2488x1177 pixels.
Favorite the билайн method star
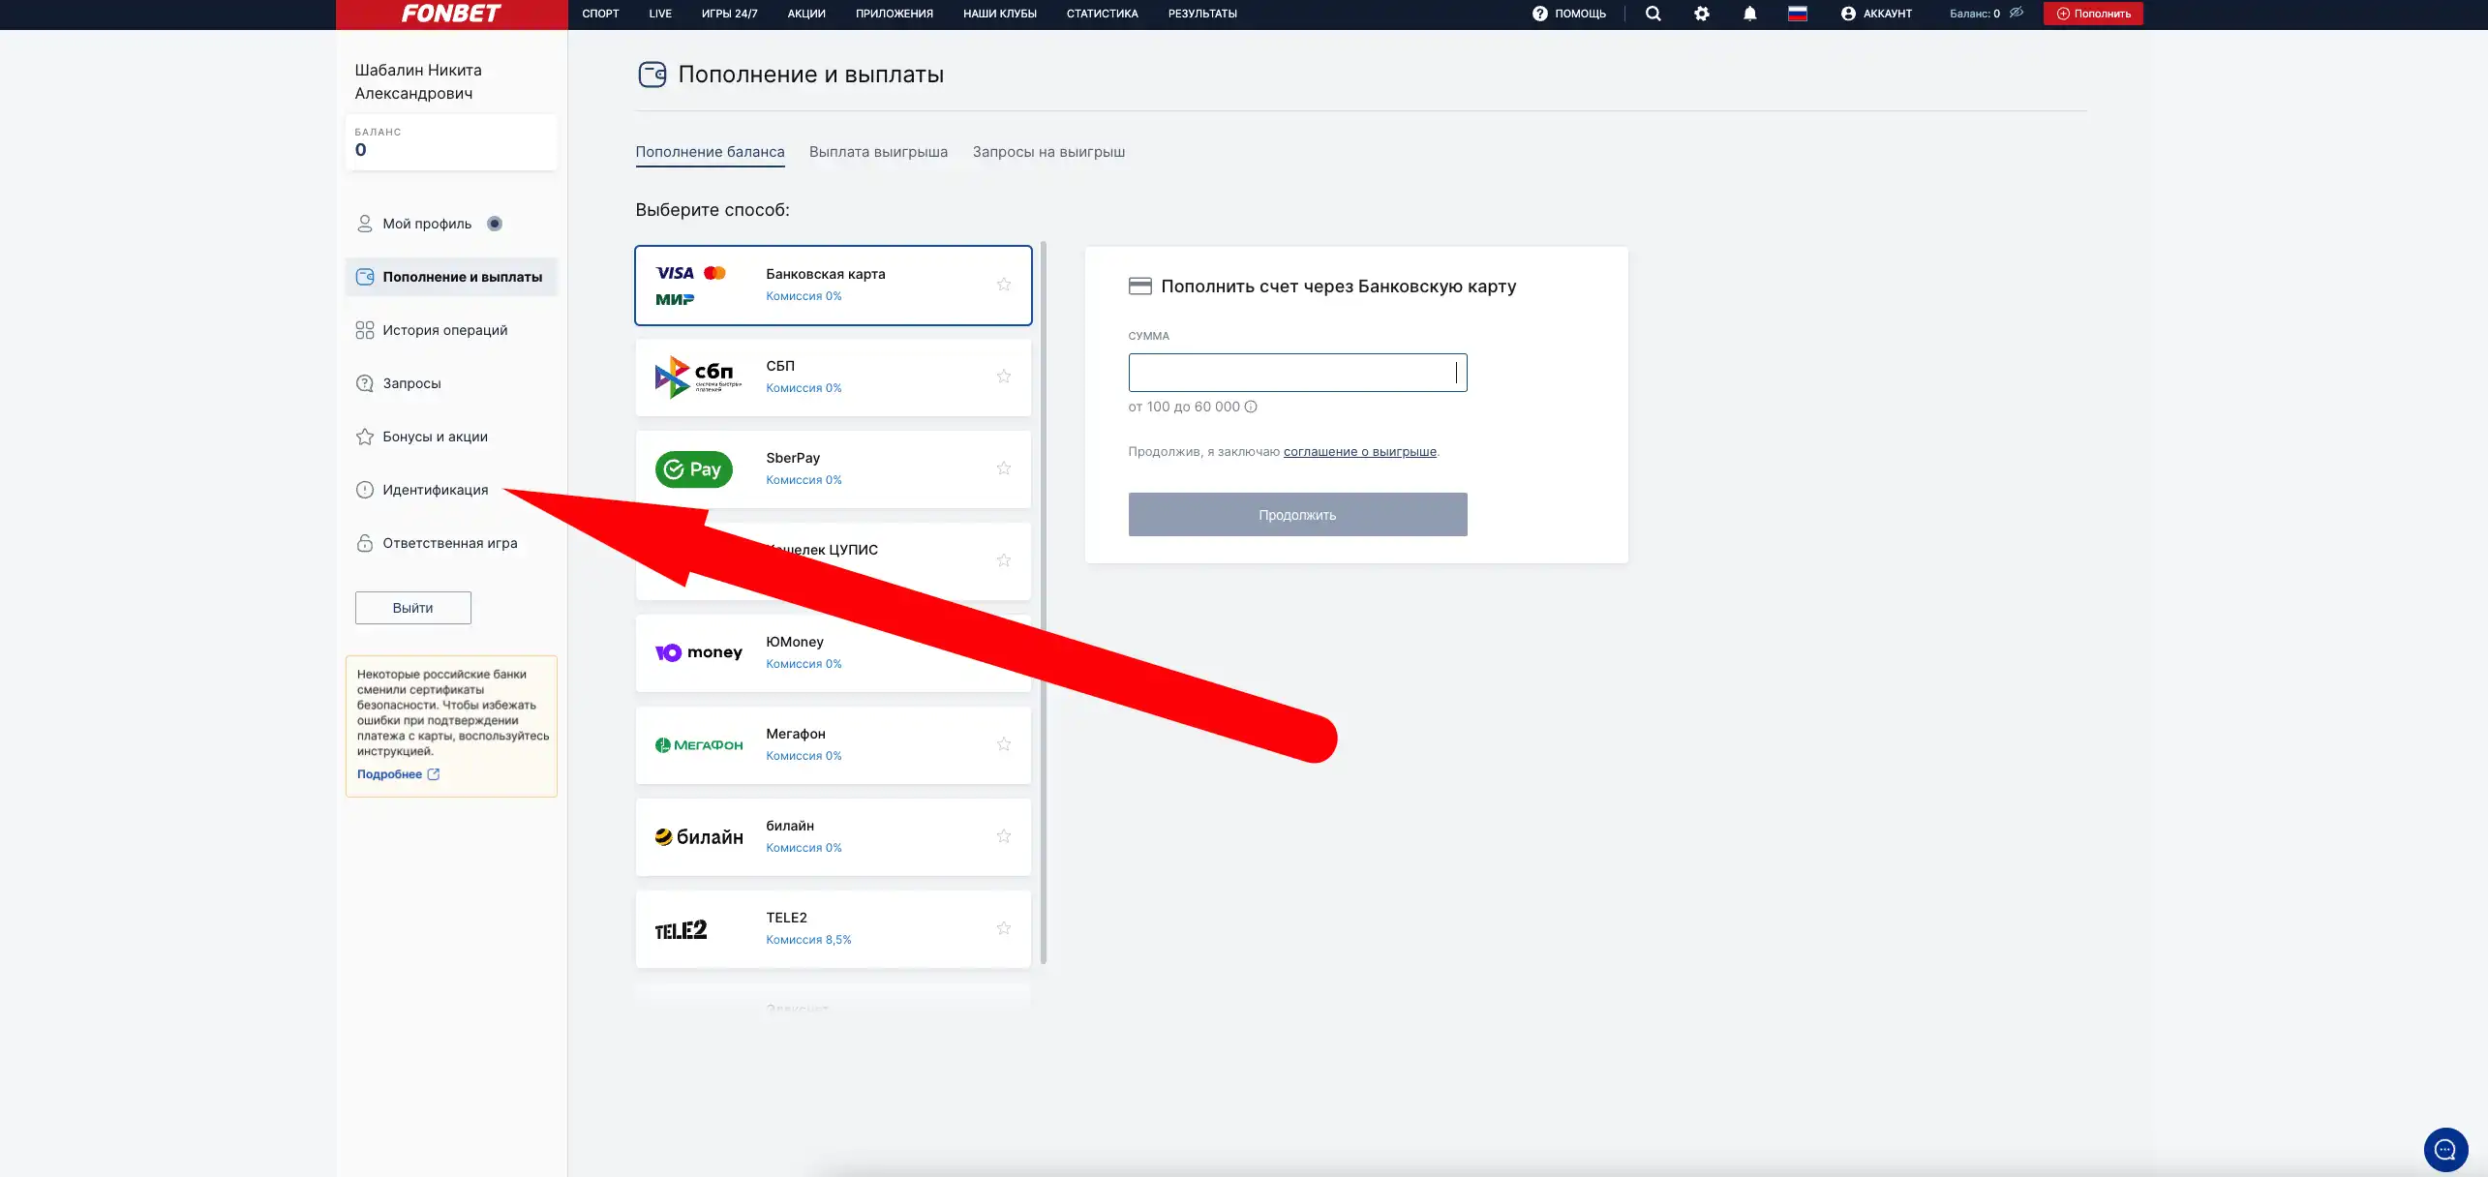[1004, 836]
